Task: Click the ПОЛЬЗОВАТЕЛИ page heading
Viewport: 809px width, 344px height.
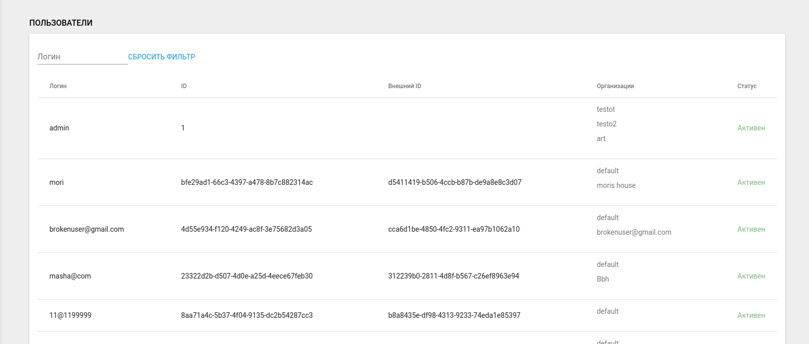Action: point(61,23)
